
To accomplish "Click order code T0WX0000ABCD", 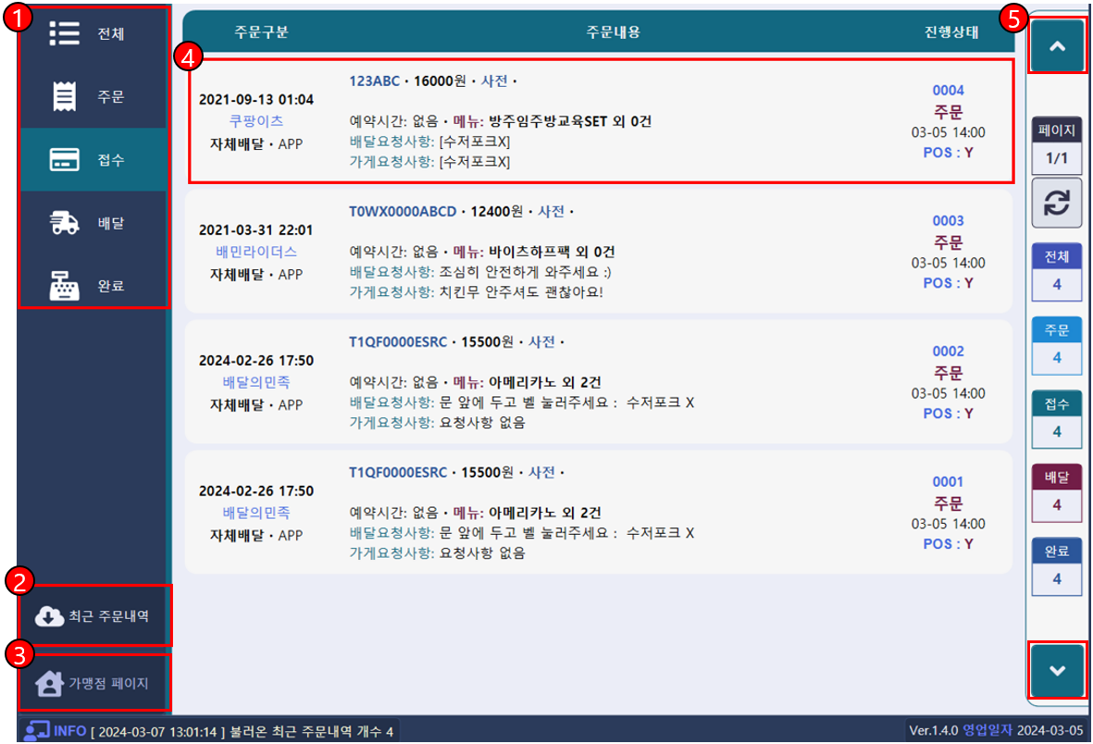I will pyautogui.click(x=403, y=212).
